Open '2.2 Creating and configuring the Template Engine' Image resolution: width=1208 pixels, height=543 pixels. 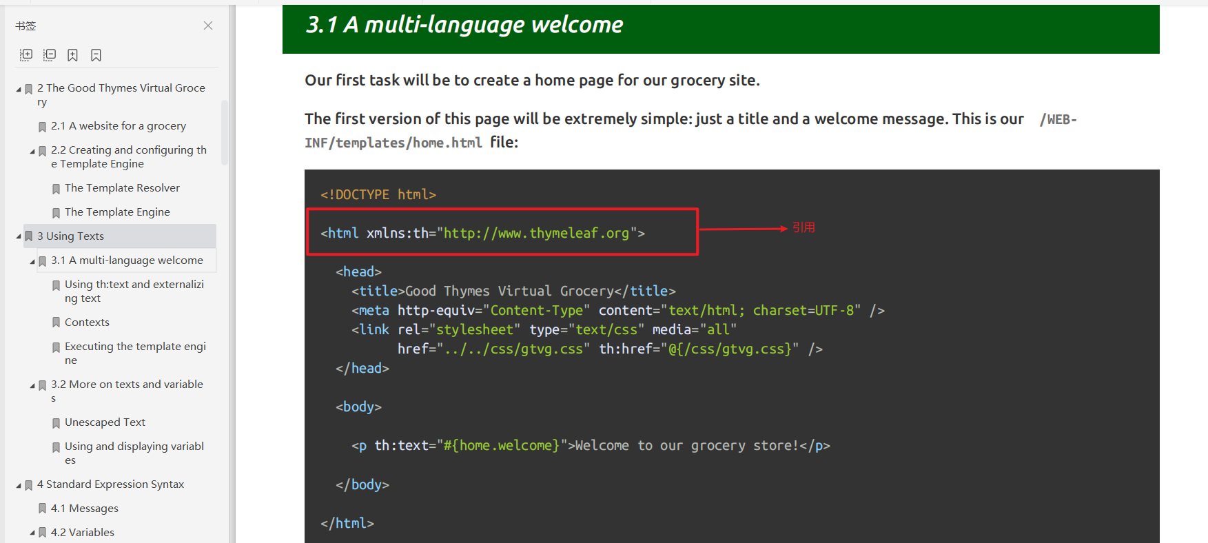tap(129, 157)
